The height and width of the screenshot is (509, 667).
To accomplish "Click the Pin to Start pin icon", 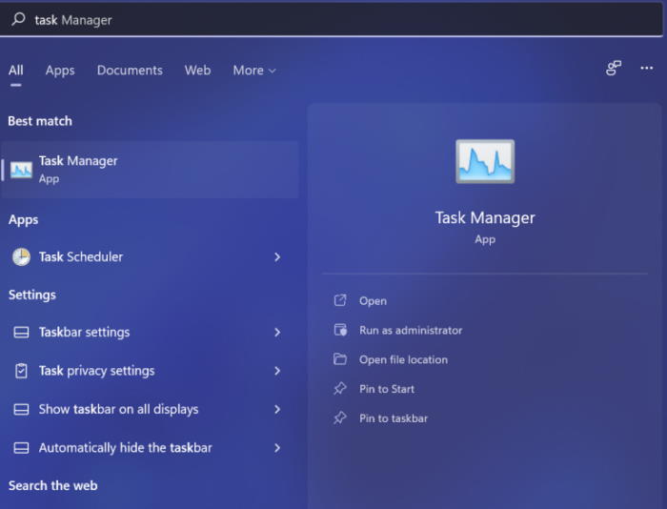I will [x=340, y=389].
